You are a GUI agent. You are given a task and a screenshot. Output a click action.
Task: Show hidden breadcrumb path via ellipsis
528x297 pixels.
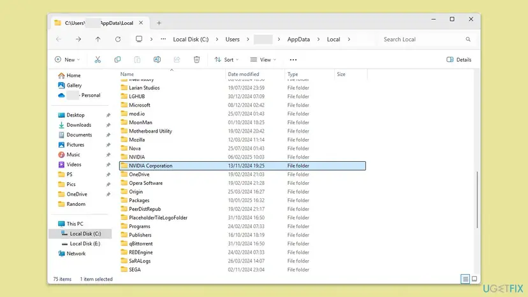point(163,39)
